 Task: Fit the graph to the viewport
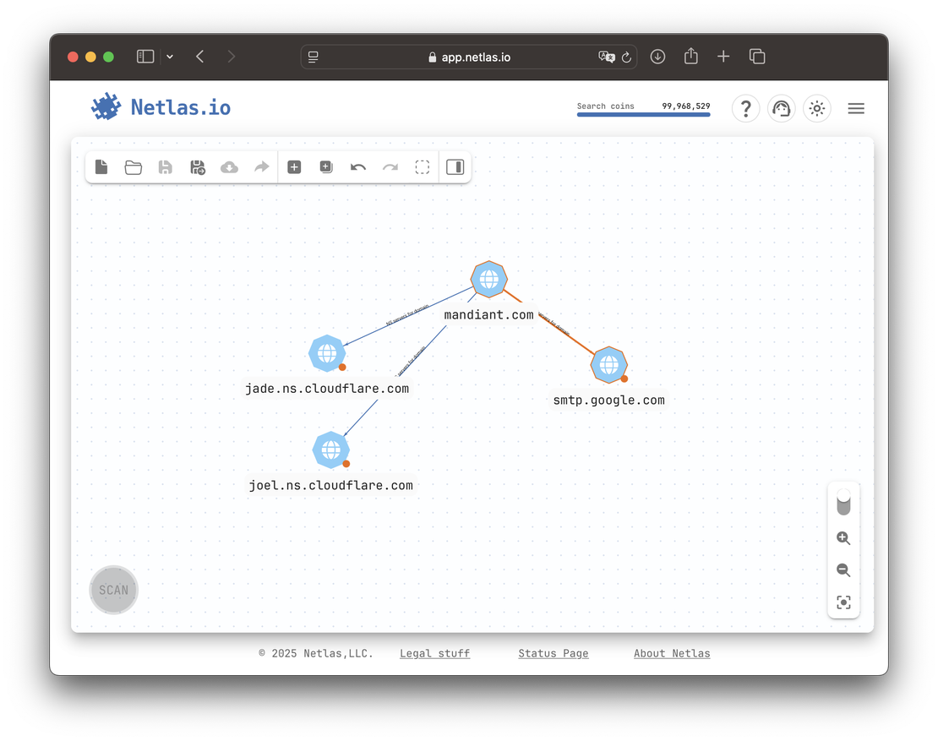pos(843,602)
